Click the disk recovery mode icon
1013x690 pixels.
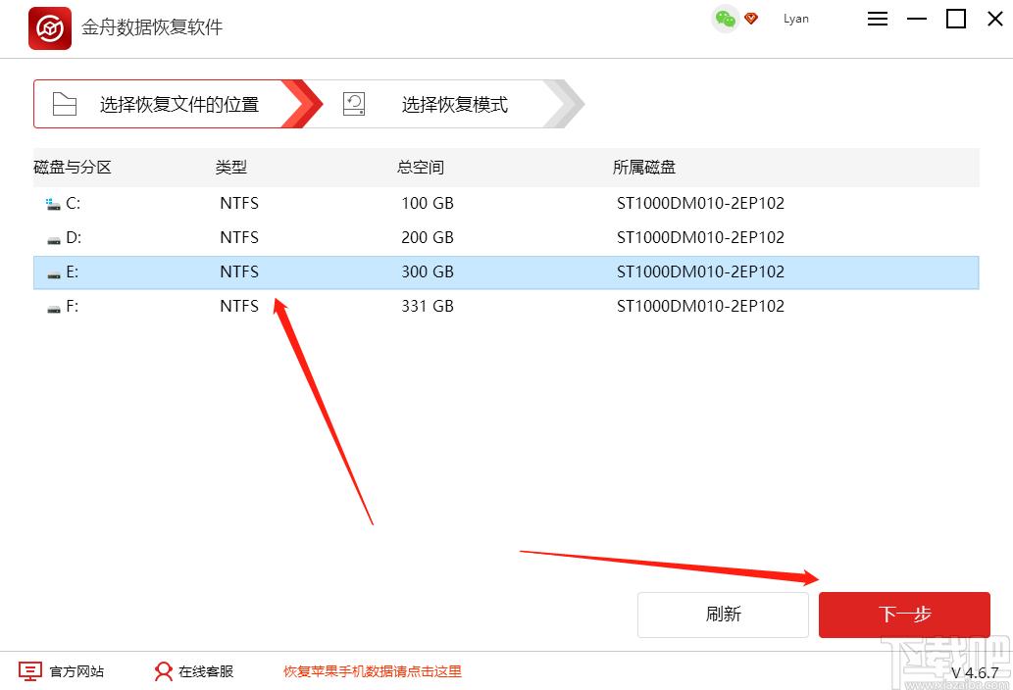[x=354, y=104]
